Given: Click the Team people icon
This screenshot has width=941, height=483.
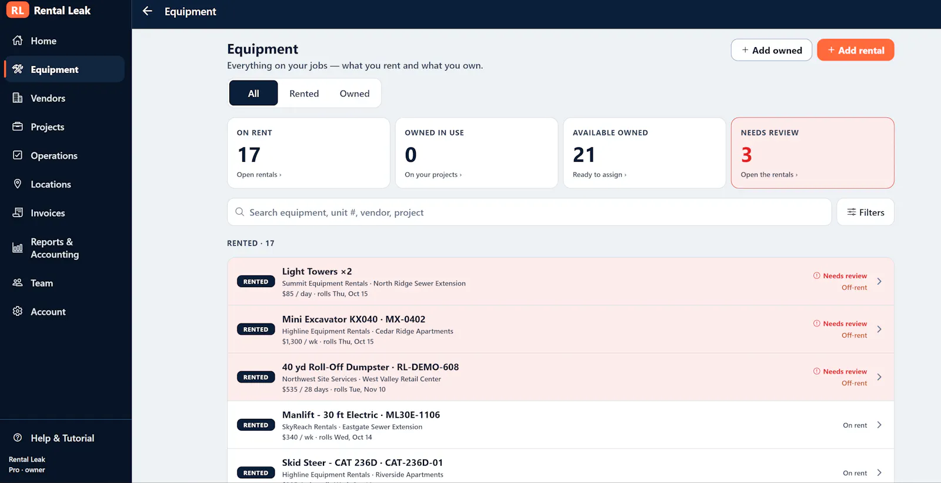Looking at the screenshot, I should point(18,283).
